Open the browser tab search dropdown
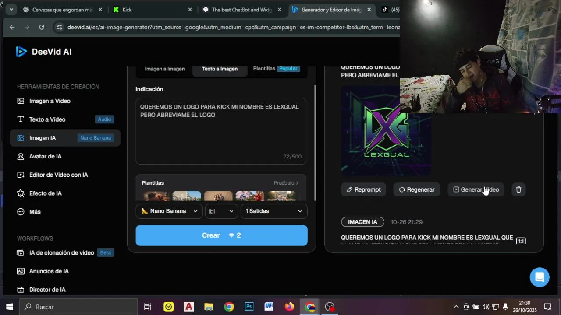Screen dimensions: 561x315 11,10
